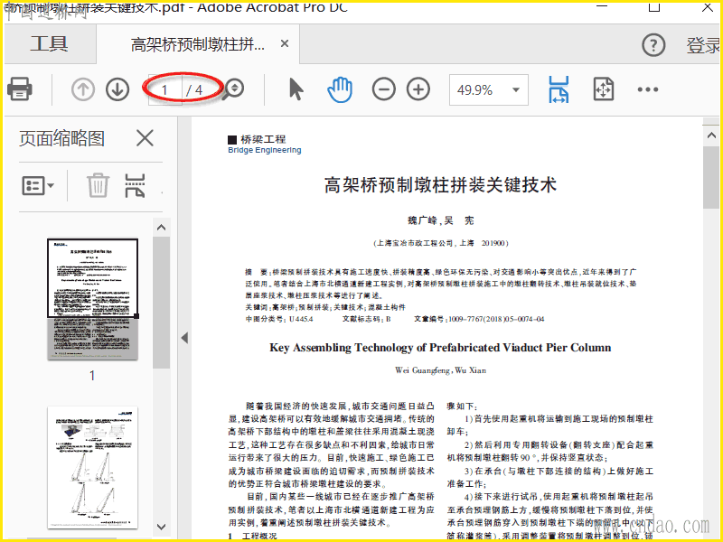Click the title 高架桥预制墩柱拼装关键技术
This screenshot has width=723, height=542.
coord(440,185)
